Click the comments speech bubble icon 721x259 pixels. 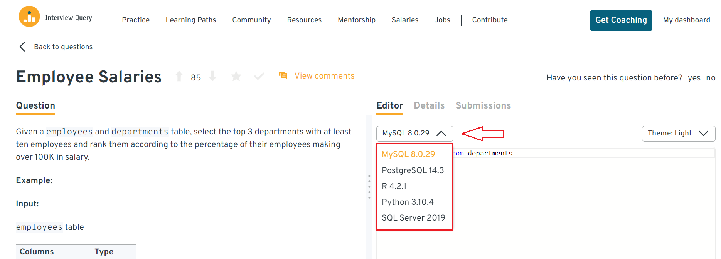[x=283, y=75]
